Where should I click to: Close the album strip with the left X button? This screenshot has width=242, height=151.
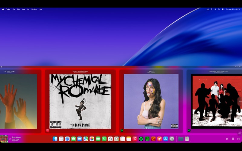tap(1, 67)
